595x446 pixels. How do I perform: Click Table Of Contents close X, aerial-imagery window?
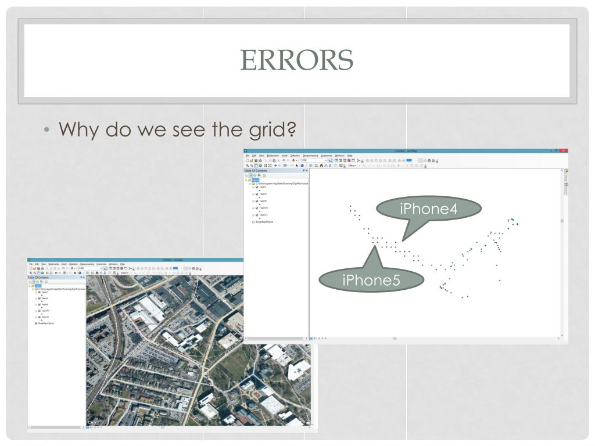pos(84,277)
